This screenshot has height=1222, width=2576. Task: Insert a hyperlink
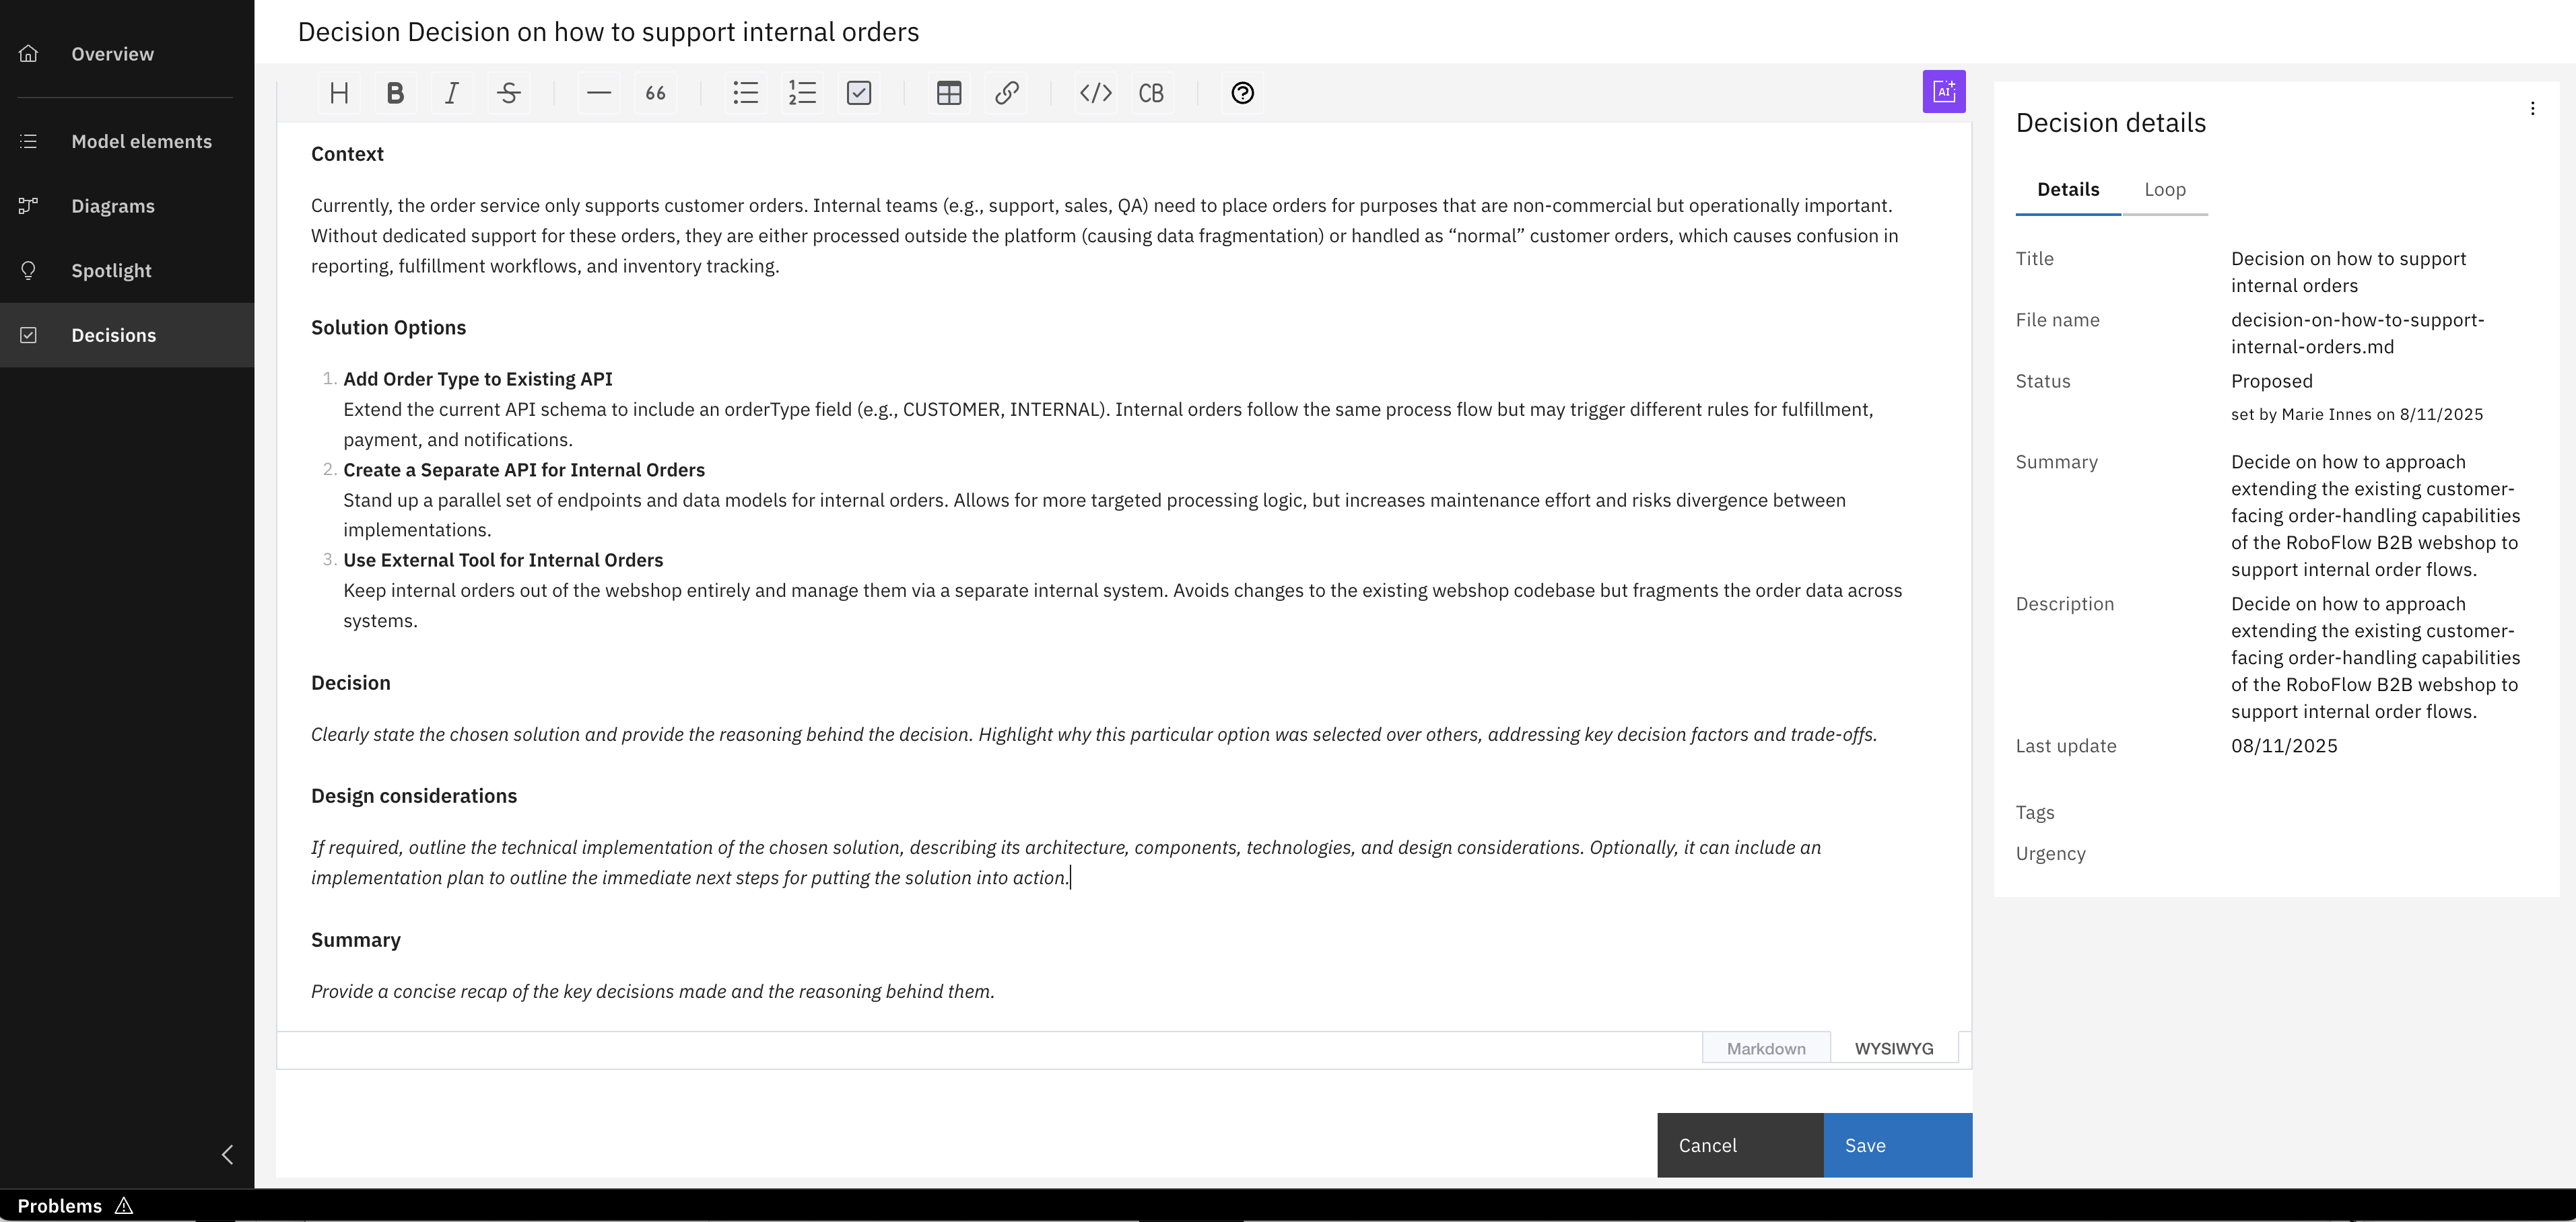[1006, 92]
